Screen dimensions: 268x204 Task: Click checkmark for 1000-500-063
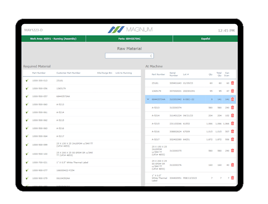point(27,128)
